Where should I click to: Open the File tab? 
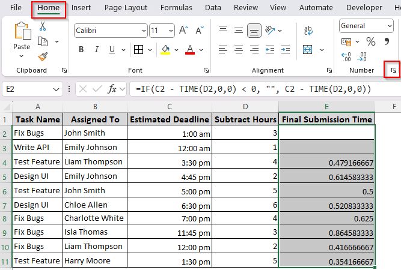click(x=16, y=8)
